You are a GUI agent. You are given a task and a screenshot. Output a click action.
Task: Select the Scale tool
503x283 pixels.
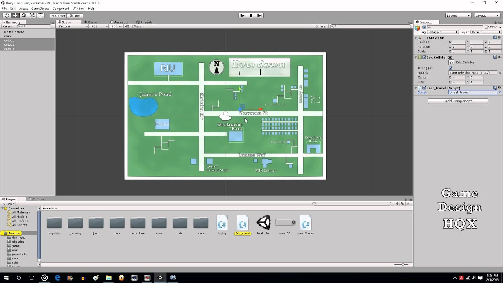[32, 15]
